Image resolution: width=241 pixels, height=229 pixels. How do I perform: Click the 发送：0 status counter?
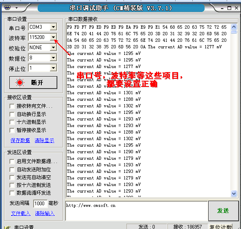146,227
